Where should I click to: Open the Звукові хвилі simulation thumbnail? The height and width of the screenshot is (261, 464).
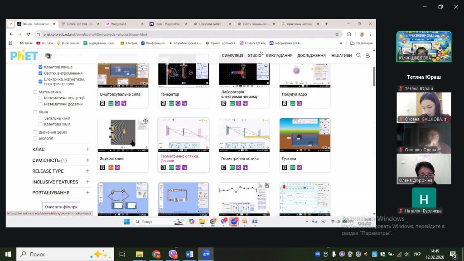(x=123, y=134)
